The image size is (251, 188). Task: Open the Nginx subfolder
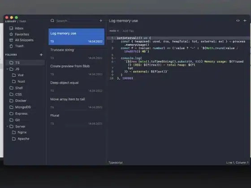(x=19, y=132)
